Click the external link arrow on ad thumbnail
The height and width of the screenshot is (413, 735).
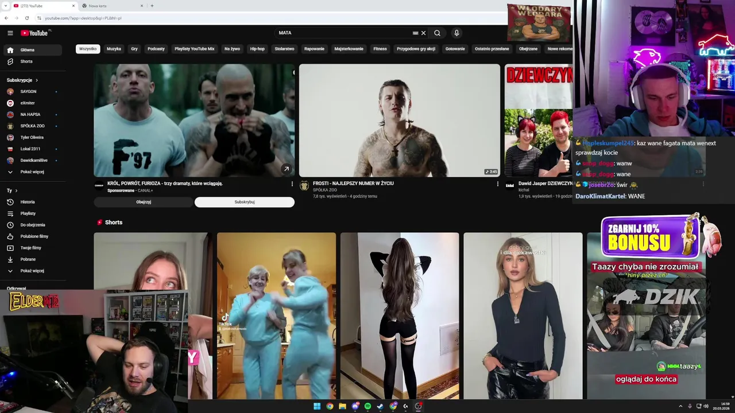tap(286, 169)
